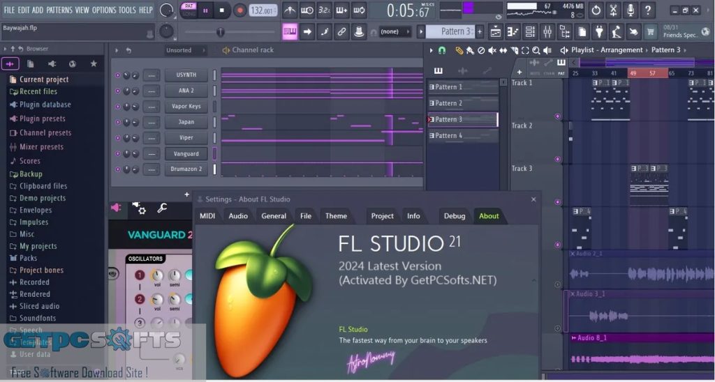
Task: Select the Zoom magnifier tool in Playlist
Action: 536,51
